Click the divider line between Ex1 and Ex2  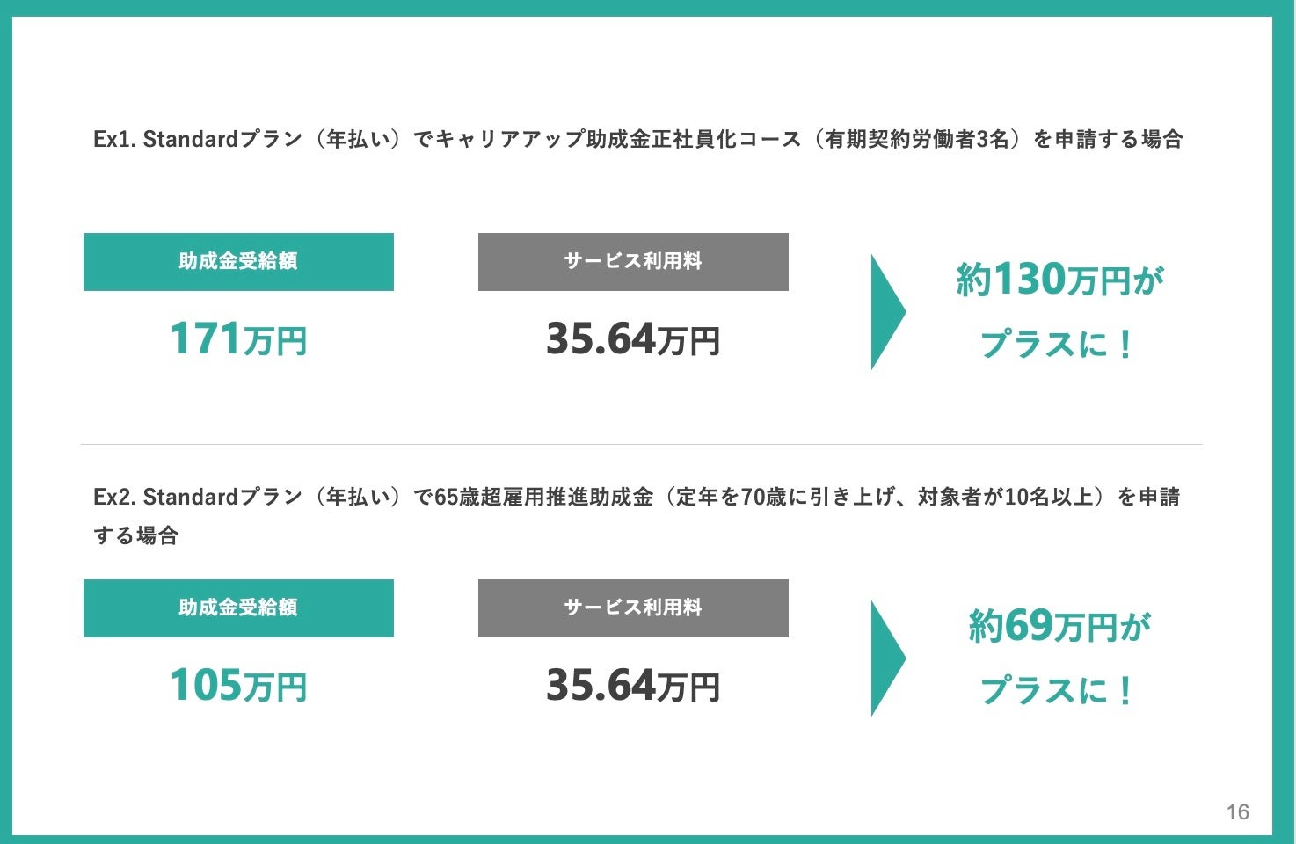pyautogui.click(x=641, y=444)
